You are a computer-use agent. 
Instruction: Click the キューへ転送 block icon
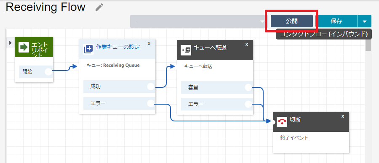[186, 50]
